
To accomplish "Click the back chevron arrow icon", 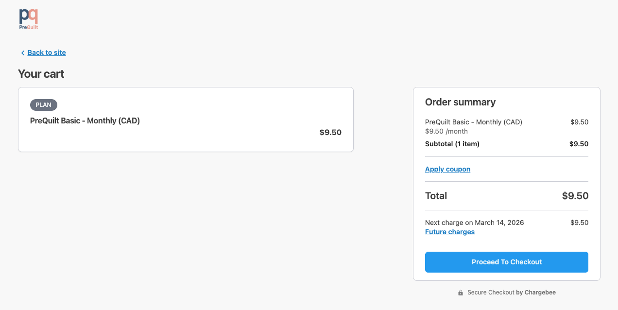I will pyautogui.click(x=22, y=53).
